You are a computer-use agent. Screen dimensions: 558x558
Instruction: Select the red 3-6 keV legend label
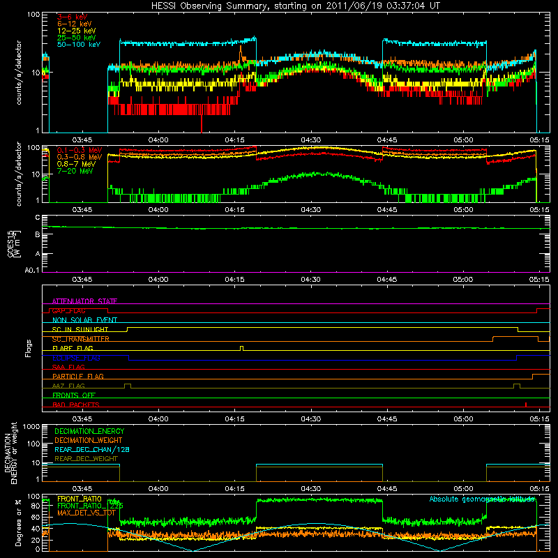73,17
